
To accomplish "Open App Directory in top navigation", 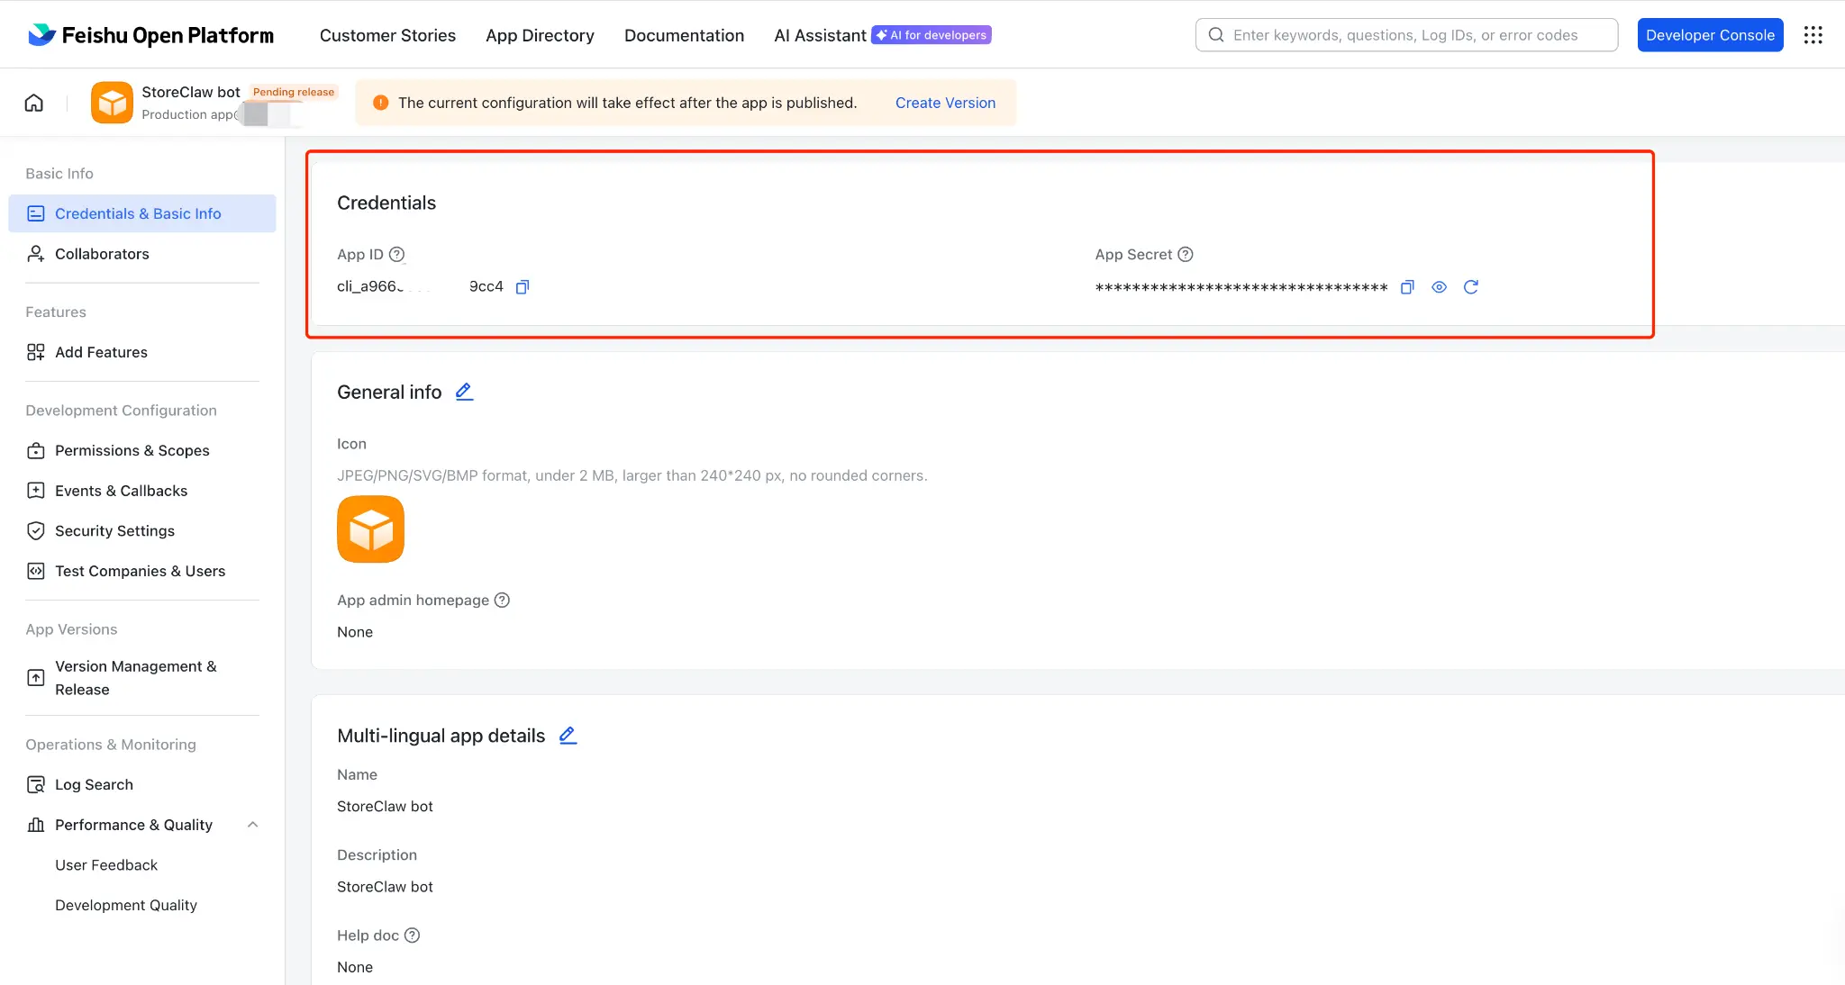I will 540,35.
